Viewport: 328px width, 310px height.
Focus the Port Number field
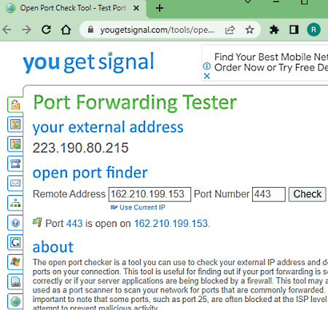[269, 194]
